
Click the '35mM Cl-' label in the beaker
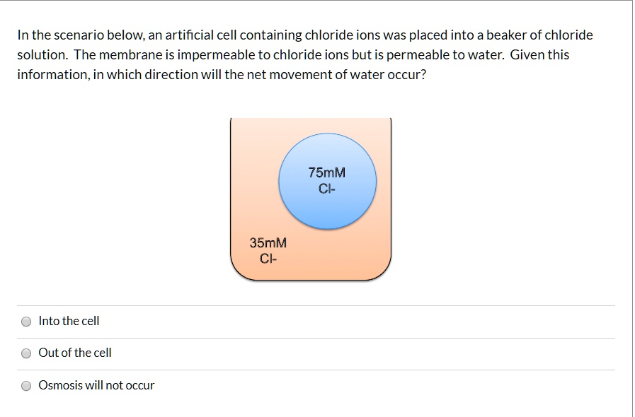point(268,251)
